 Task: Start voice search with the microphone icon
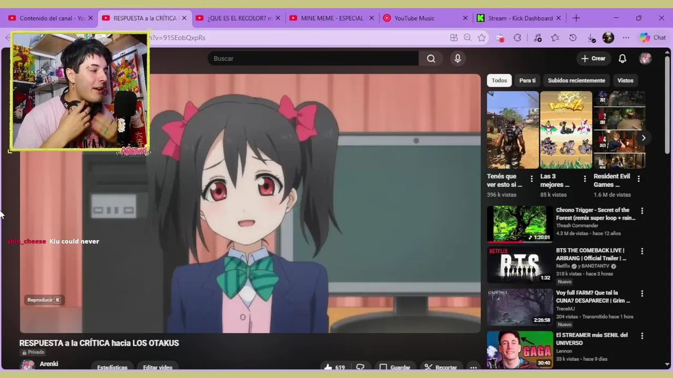click(x=457, y=58)
